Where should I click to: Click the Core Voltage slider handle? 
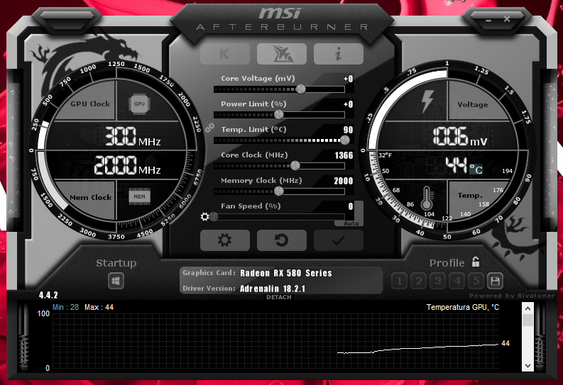click(301, 89)
